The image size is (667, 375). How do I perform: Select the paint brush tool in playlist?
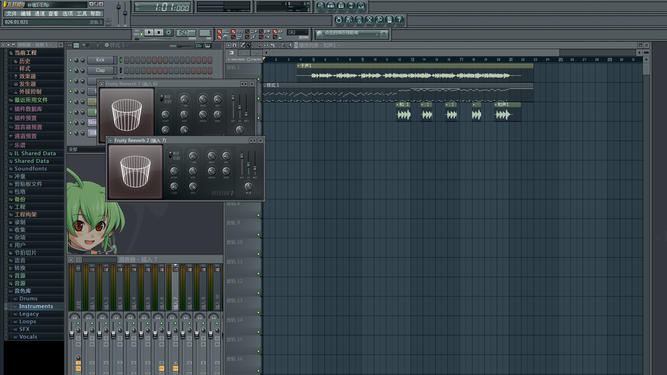point(248,45)
